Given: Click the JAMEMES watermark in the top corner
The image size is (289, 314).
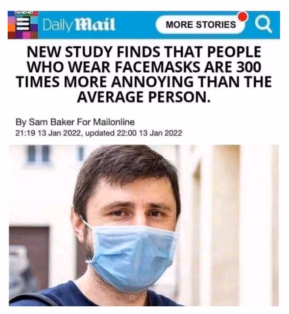Looking at the screenshot, I should [25, 13].
